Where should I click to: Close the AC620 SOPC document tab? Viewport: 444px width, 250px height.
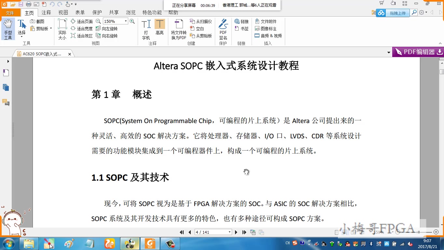click(70, 54)
